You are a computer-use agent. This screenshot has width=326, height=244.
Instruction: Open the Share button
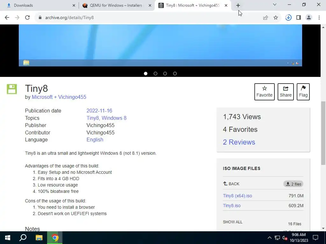pos(286,92)
